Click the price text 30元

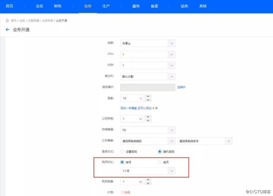126,192
